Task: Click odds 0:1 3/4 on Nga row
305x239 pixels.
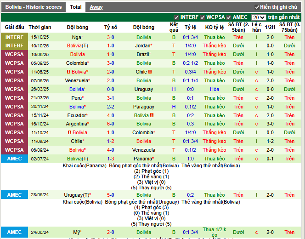Action: click(x=190, y=37)
